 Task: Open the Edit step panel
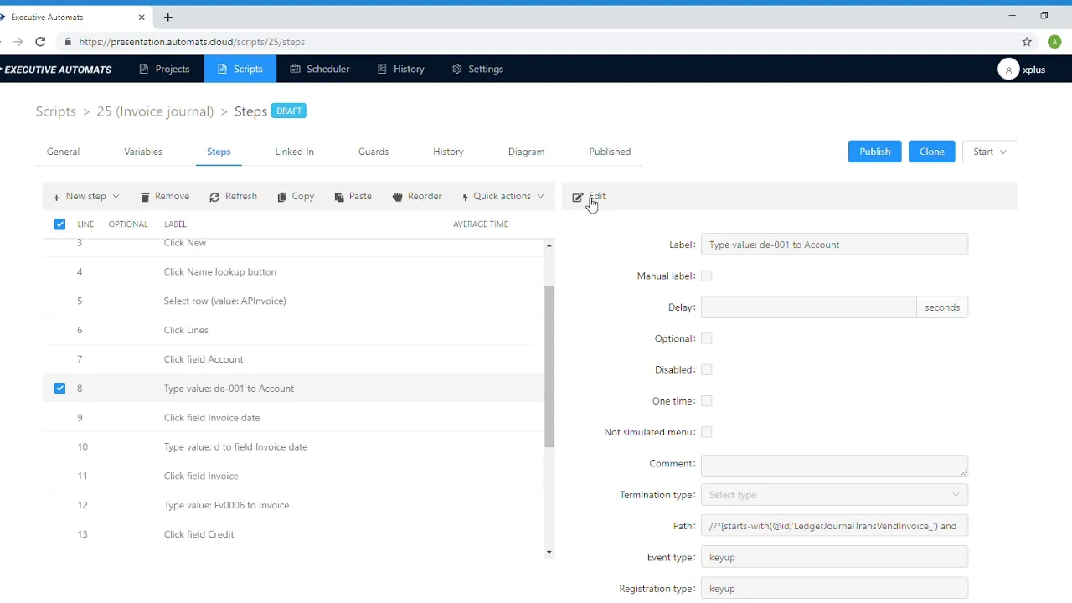589,196
